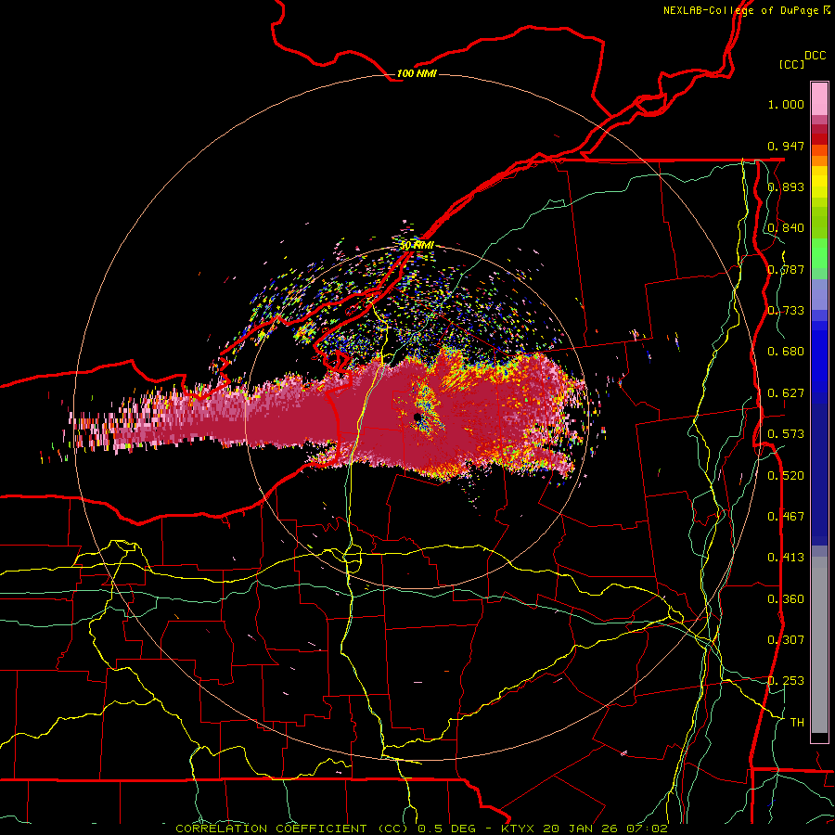Select the 0.893 color bar value
Screen dimensions: 835x835
786,186
